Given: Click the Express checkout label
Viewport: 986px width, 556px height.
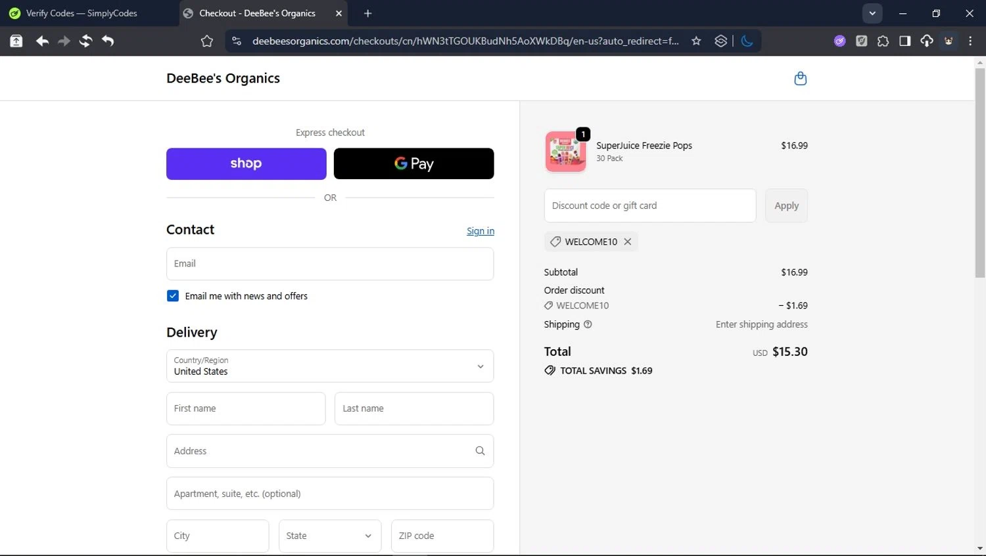Looking at the screenshot, I should click(330, 133).
